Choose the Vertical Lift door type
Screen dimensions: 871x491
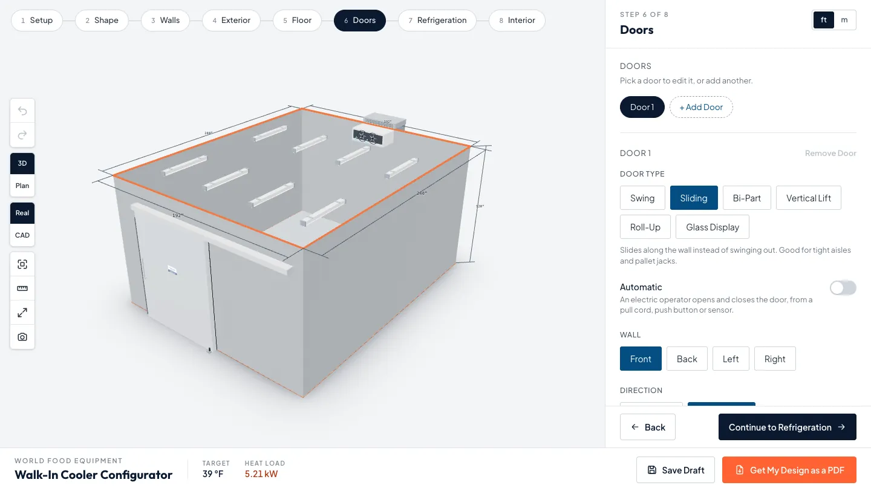pos(809,198)
